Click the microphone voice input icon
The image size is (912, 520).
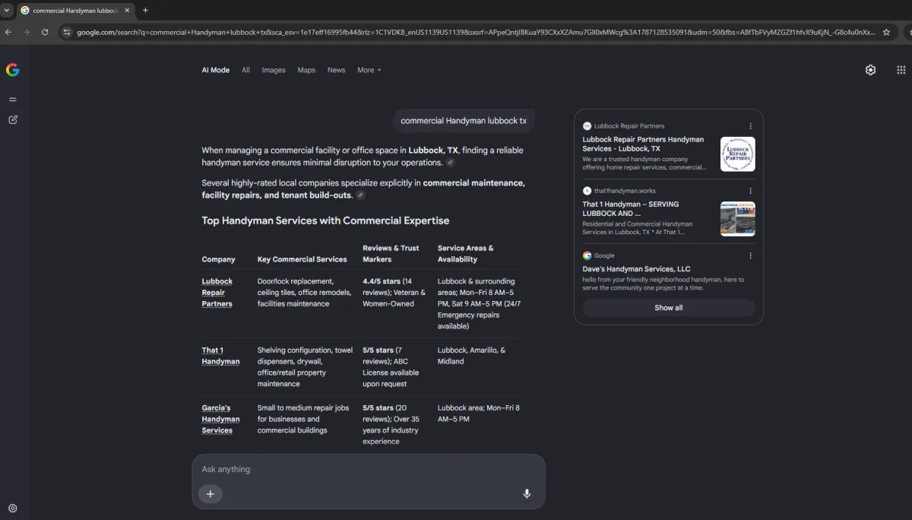coord(527,494)
